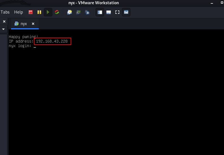Close the nyx tab
This screenshot has width=224, height=155.
tap(33, 24)
